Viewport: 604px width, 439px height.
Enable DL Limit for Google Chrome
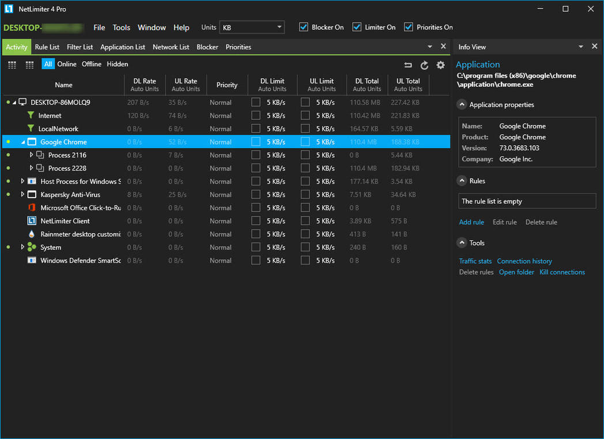[256, 142]
